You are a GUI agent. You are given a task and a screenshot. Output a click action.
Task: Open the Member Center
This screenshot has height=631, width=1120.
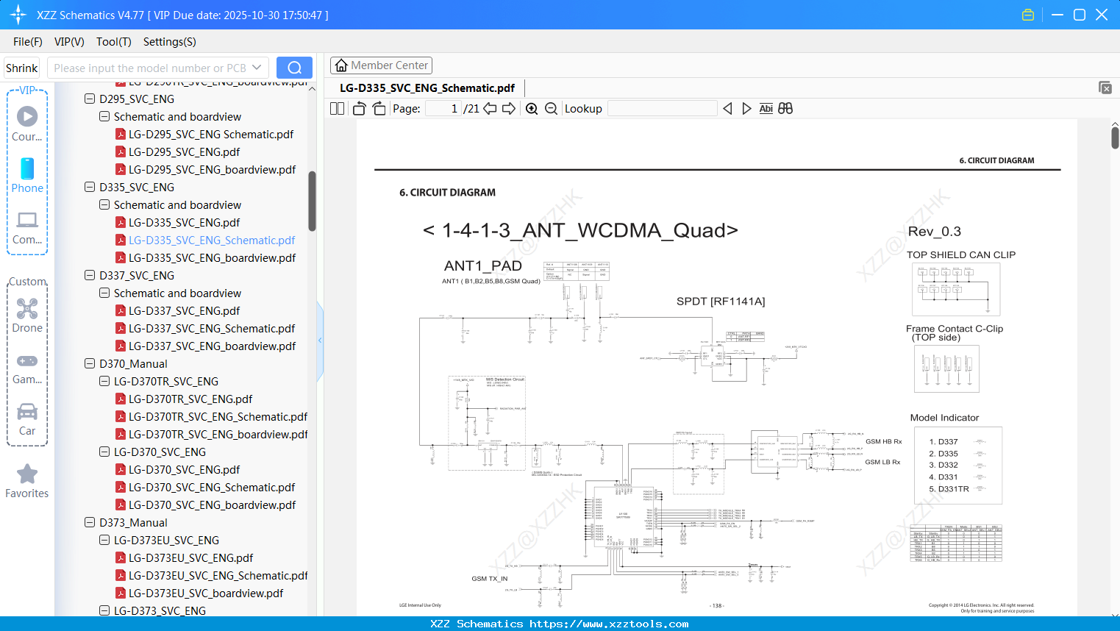point(381,65)
